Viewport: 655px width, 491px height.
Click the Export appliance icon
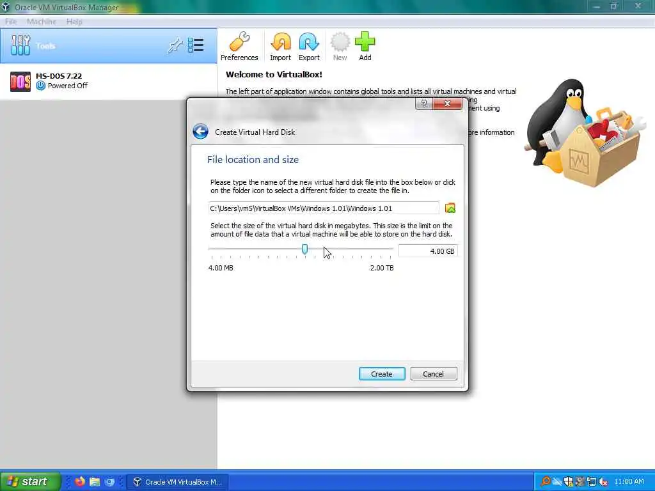click(309, 46)
